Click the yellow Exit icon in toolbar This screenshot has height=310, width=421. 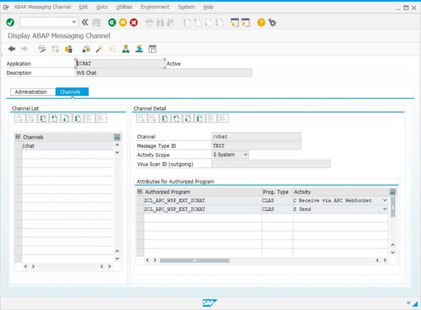(x=123, y=22)
